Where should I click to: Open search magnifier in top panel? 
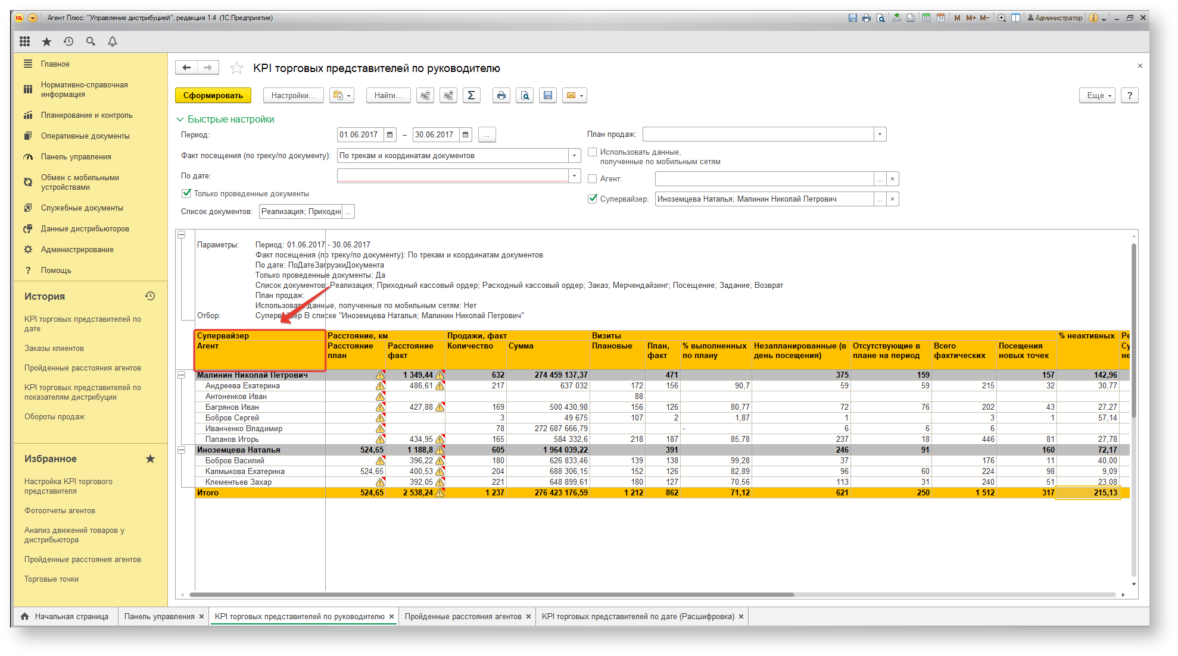tap(91, 41)
